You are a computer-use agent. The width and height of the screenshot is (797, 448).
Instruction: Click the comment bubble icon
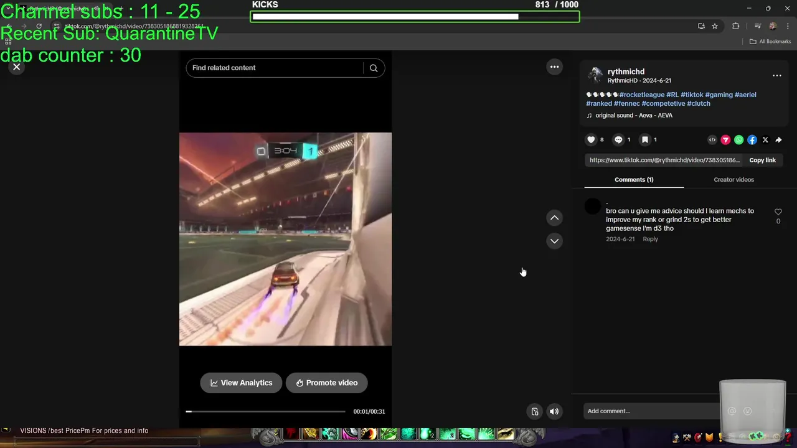[x=618, y=140]
